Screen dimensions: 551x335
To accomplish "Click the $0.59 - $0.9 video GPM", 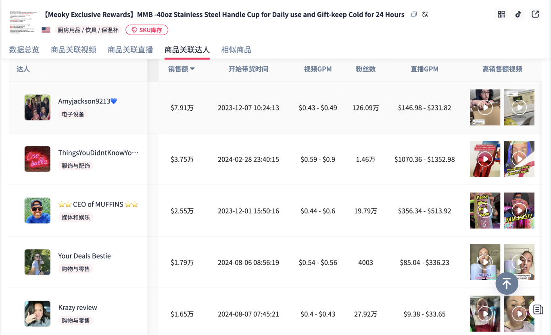I will point(318,159).
